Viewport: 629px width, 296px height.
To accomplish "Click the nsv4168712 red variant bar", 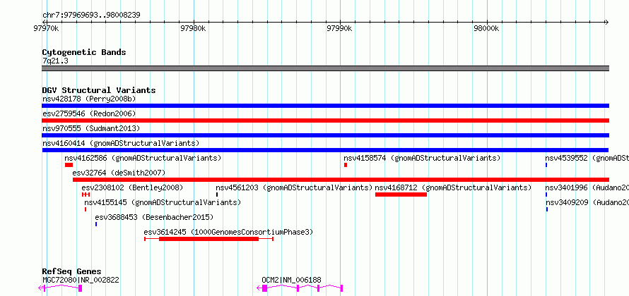I will (x=401, y=195).
